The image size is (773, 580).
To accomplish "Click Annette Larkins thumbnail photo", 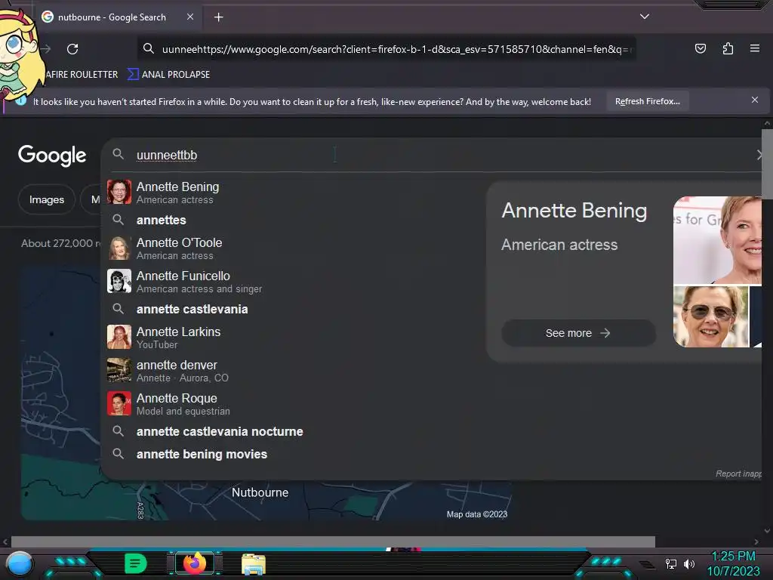I will [x=119, y=337].
